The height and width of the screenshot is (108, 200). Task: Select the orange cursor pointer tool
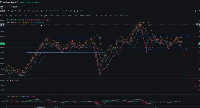tap(25, 11)
